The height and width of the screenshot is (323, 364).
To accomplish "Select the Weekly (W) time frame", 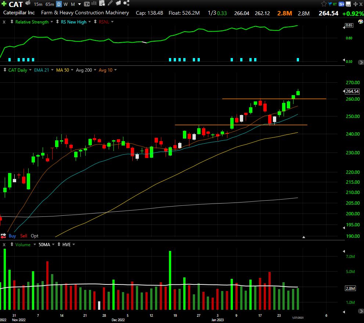I will (66, 4).
